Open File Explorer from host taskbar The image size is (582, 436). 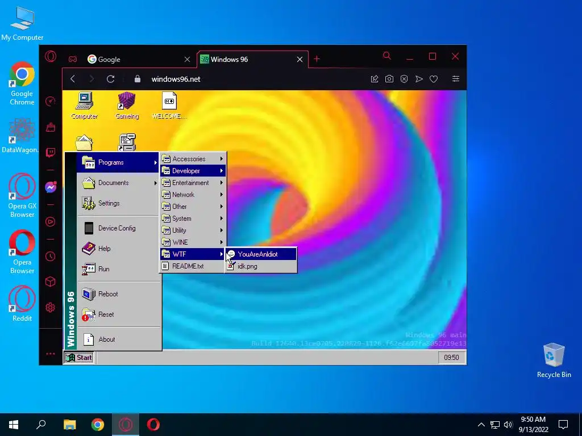[x=69, y=425]
